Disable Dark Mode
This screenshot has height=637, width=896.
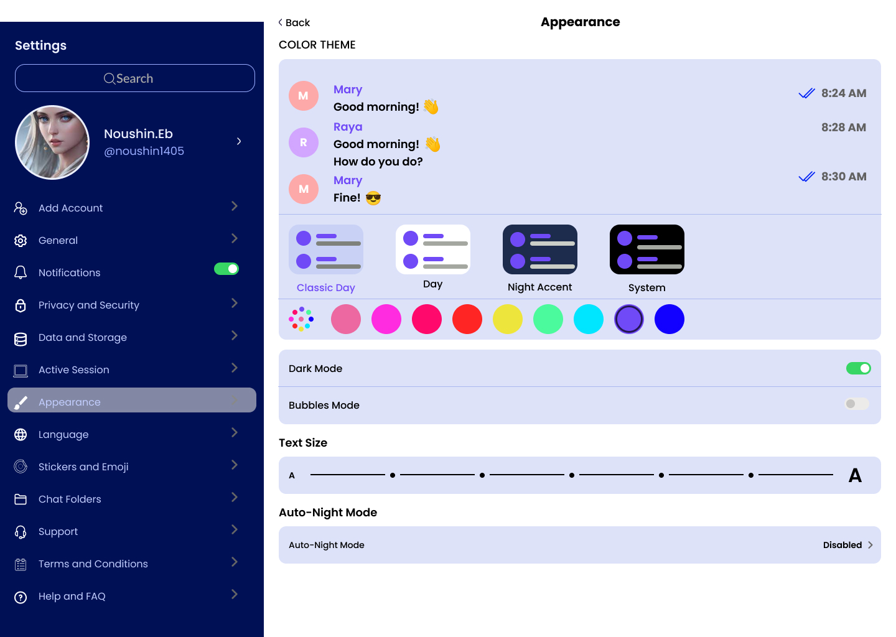(x=859, y=368)
